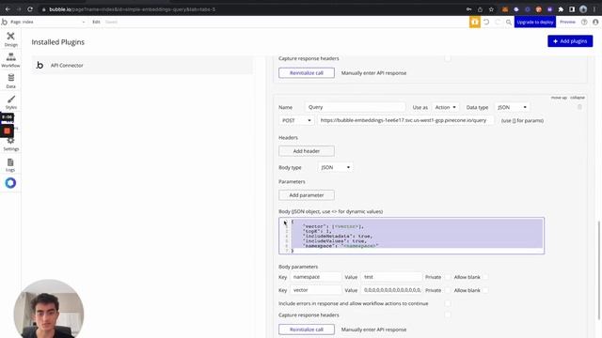
Task: Open the Data type JSON dropdown
Action: [x=512, y=107]
